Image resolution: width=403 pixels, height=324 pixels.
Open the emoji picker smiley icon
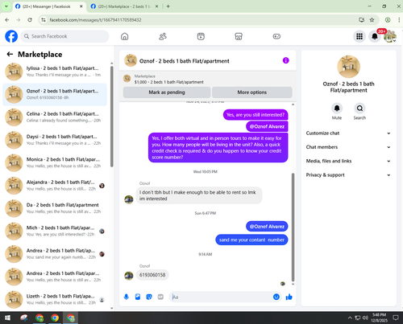276,297
